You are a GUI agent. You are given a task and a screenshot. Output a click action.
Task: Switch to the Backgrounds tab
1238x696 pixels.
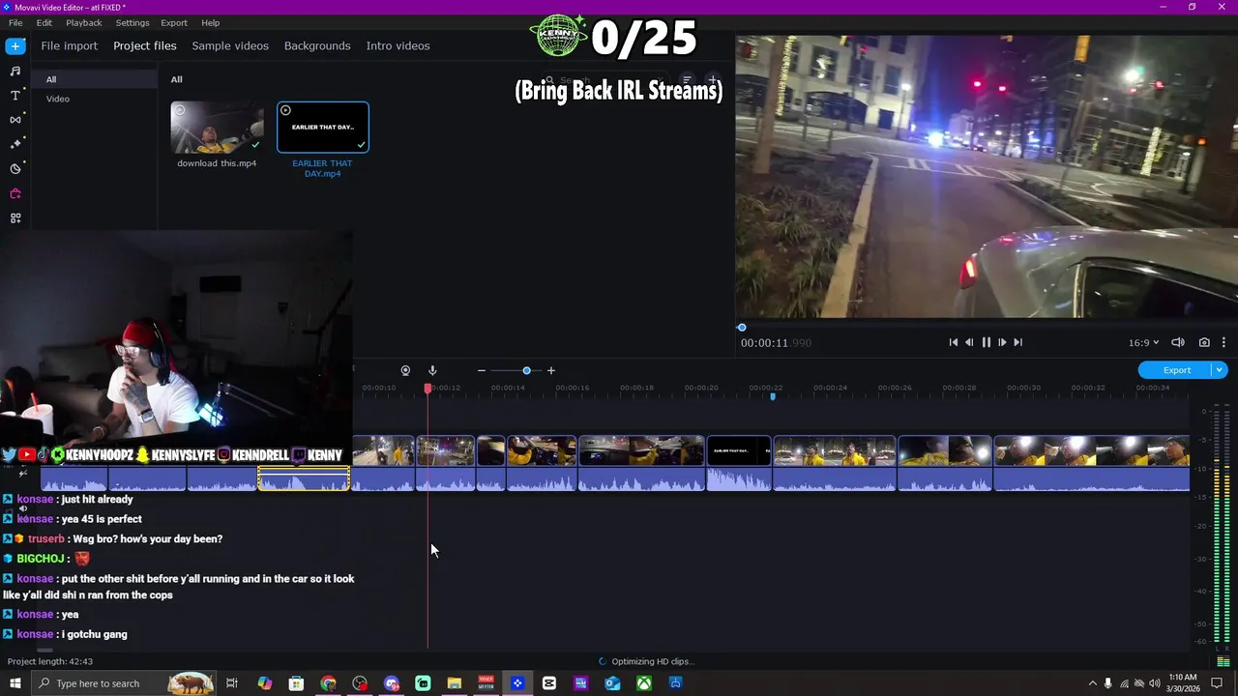coord(317,45)
